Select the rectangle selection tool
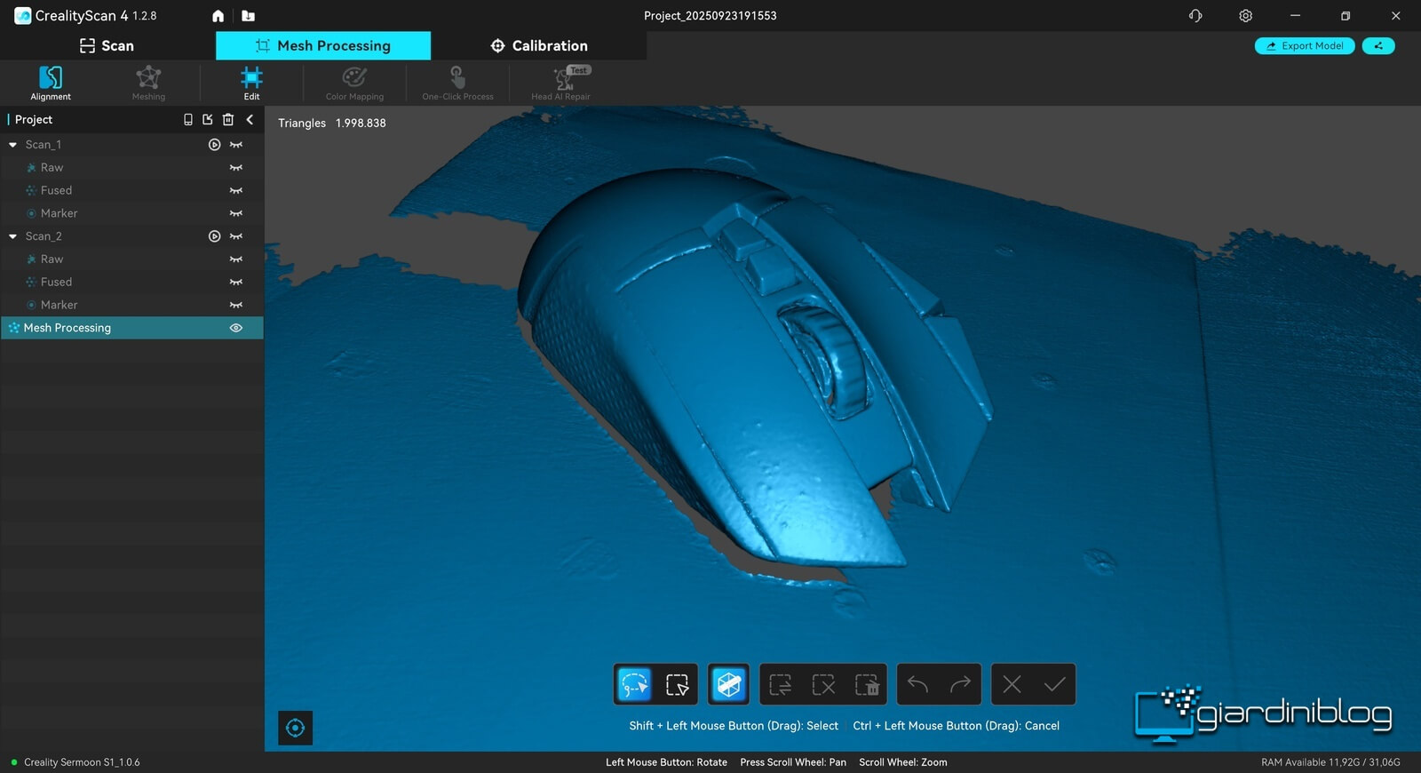 (677, 684)
